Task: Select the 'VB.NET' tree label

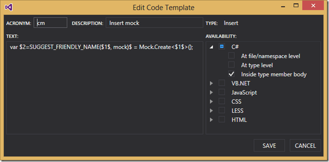Action: click(x=241, y=83)
